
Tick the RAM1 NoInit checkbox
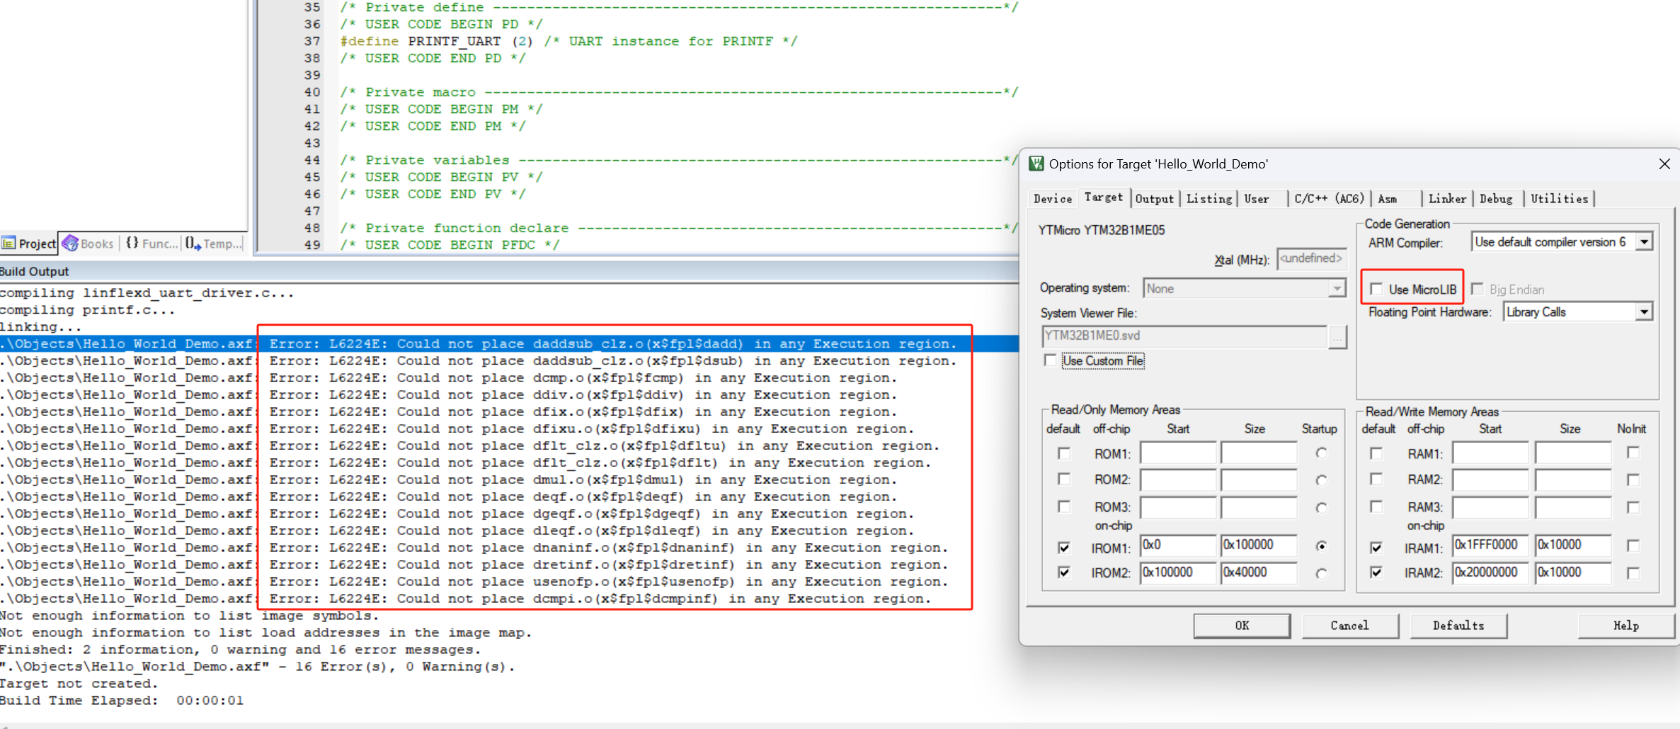[x=1633, y=452]
